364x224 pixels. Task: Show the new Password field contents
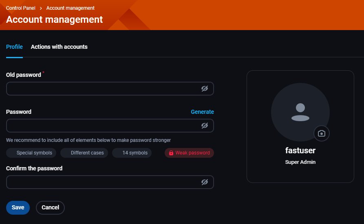(x=205, y=126)
